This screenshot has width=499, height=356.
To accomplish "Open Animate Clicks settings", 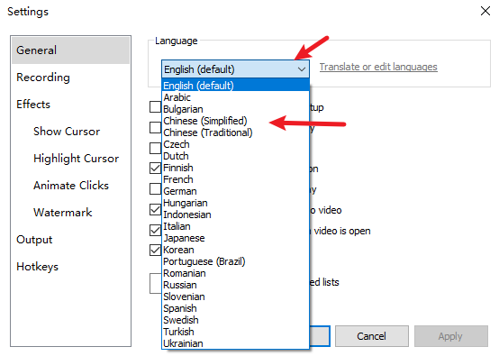I will pyautogui.click(x=71, y=186).
